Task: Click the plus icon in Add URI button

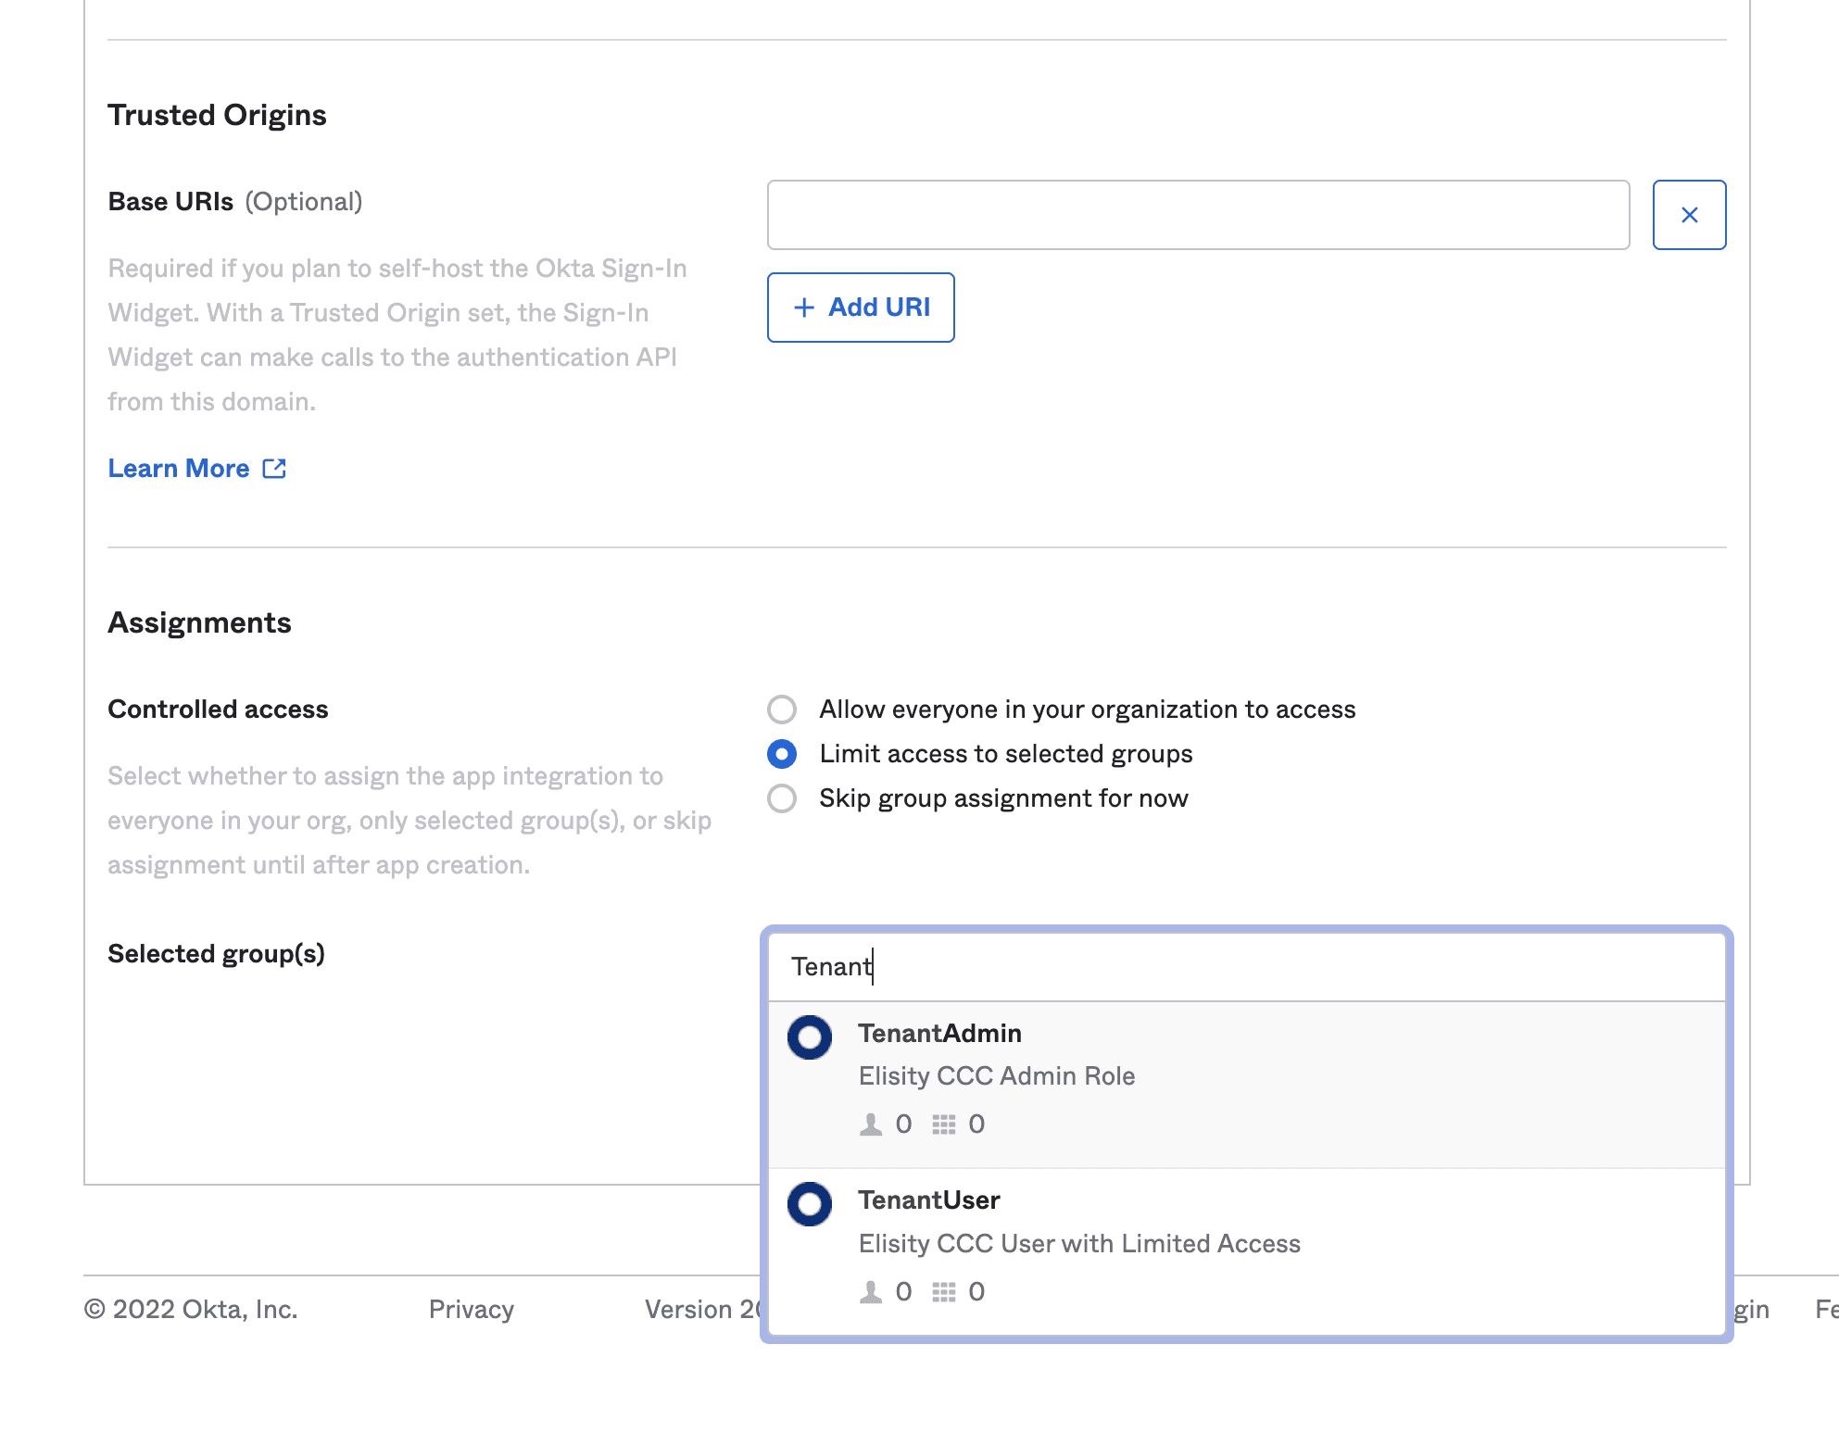Action: point(804,308)
